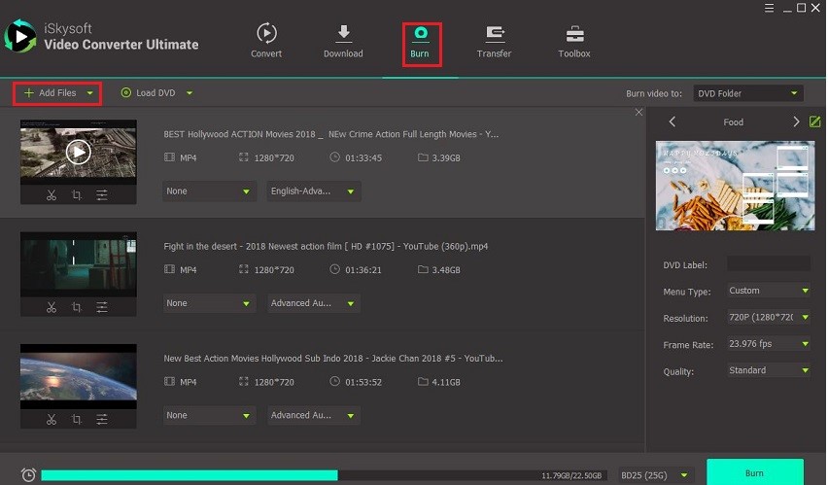This screenshot has height=485, width=828.
Task: Switch to the Download tab
Action: pos(343,41)
